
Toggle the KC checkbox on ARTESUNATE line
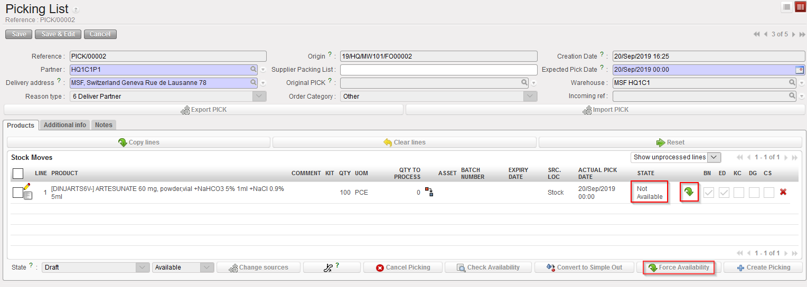738,193
